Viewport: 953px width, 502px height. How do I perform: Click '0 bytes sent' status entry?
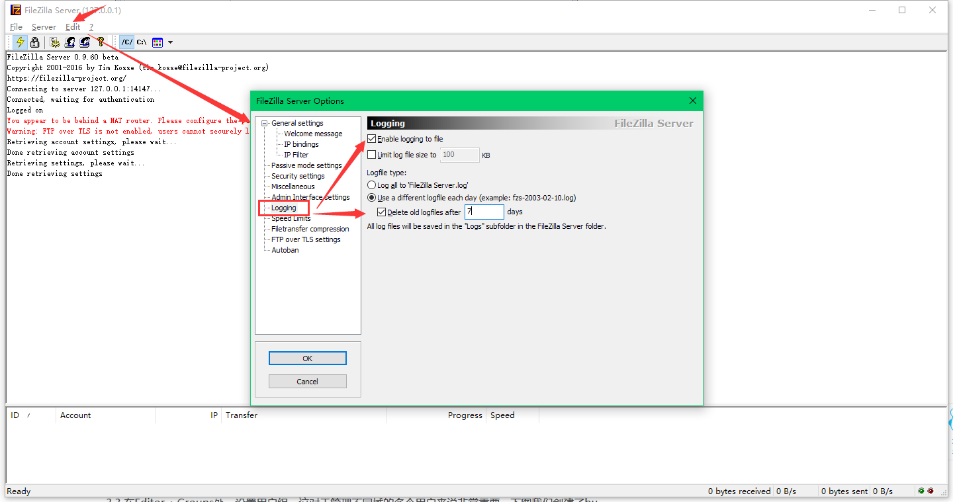(x=844, y=491)
